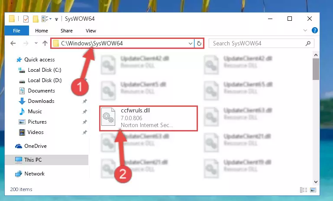
Task: Open the Customize Quick Access Toolbar arrow
Action: [x=56, y=19]
